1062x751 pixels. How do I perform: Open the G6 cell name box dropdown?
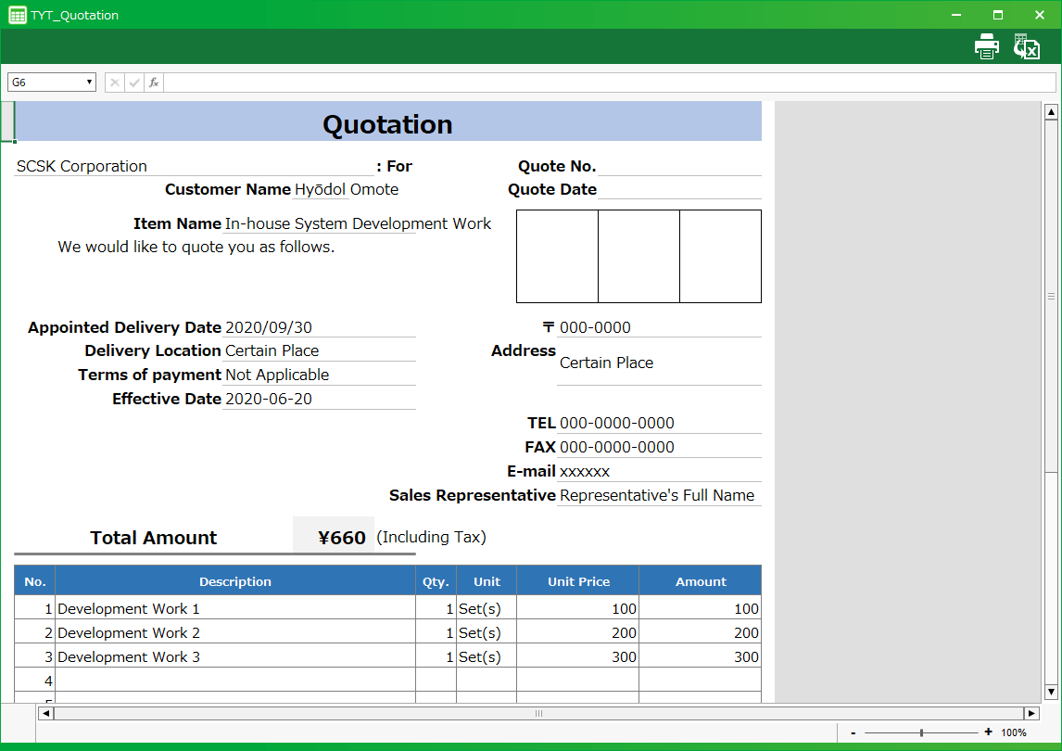click(90, 83)
